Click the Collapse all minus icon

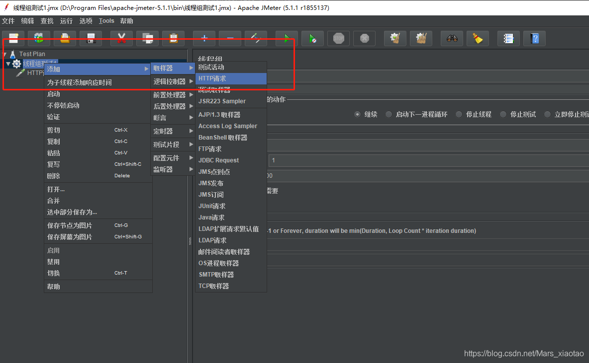[230, 38]
